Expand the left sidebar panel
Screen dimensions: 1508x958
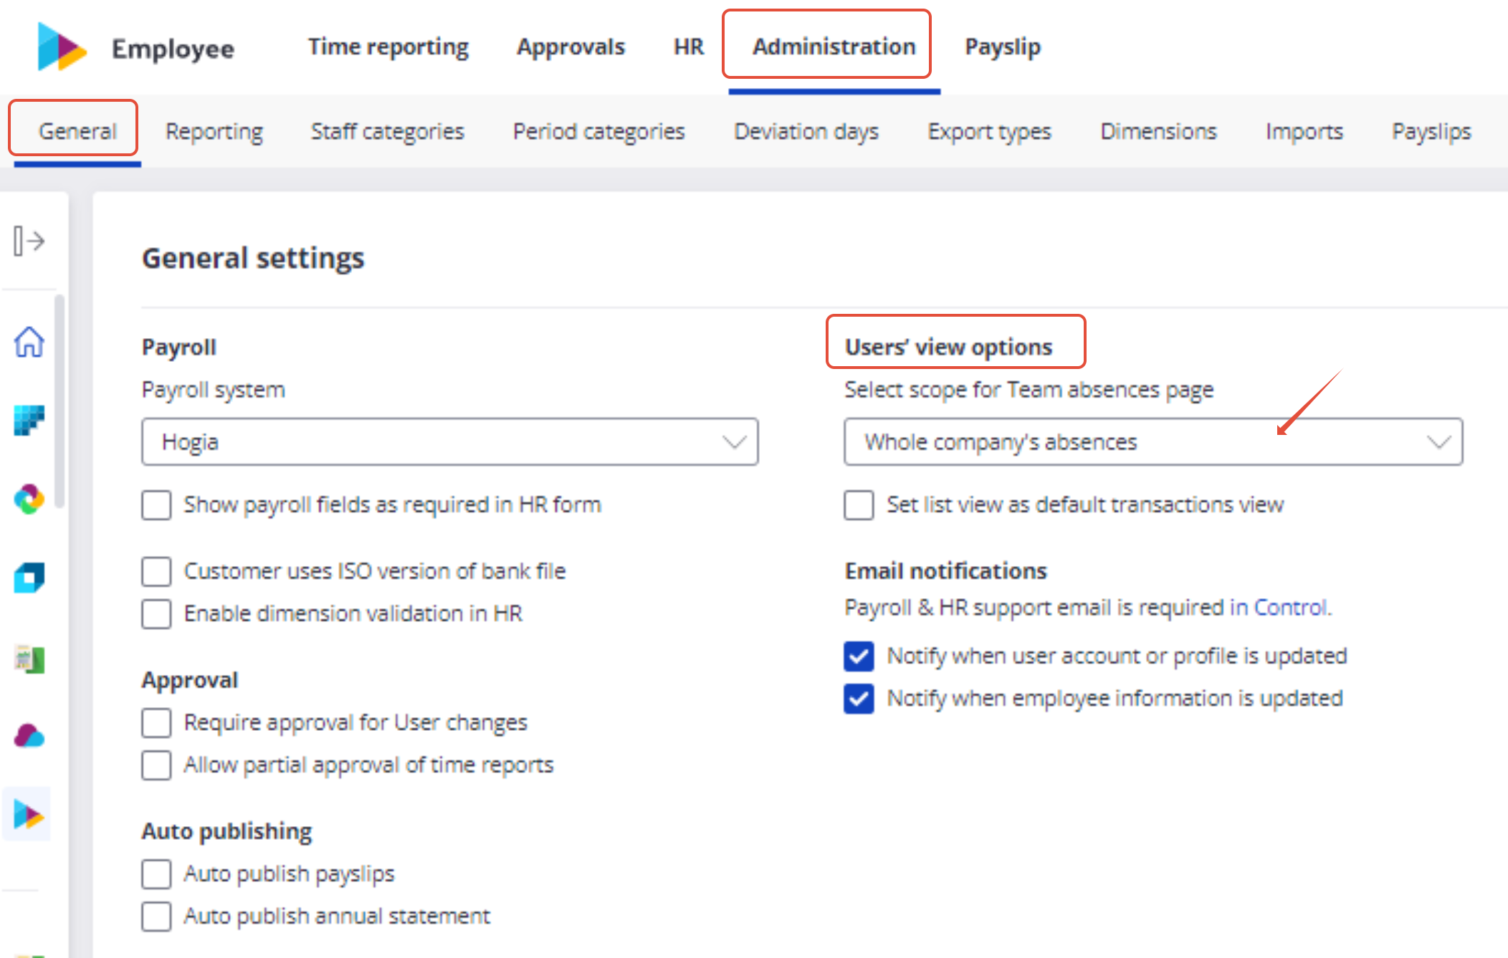point(29,241)
